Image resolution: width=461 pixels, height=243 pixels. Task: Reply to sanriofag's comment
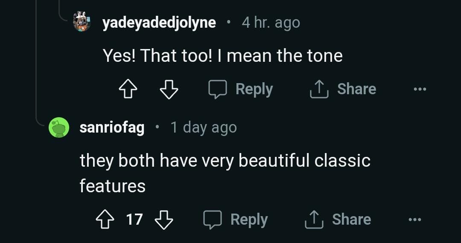pyautogui.click(x=235, y=220)
